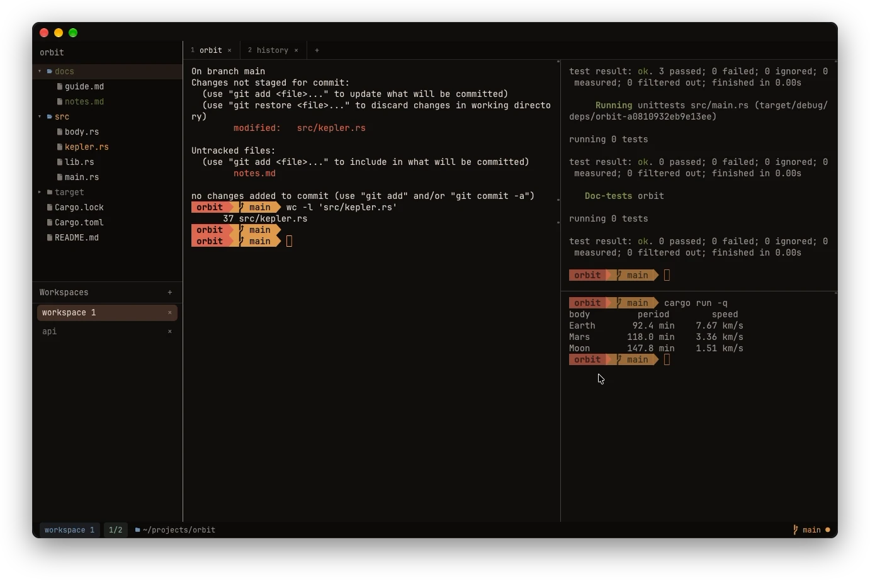
Task: Click the docs folder icon
Action: (x=50, y=71)
